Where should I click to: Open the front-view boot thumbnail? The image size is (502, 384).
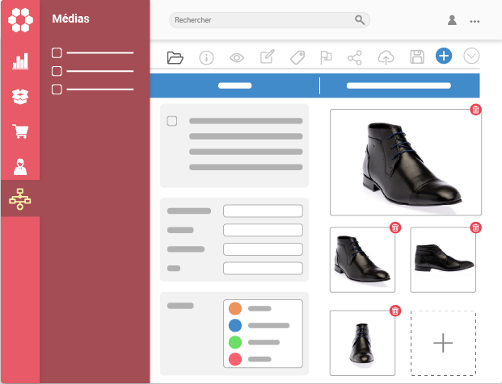click(x=362, y=343)
